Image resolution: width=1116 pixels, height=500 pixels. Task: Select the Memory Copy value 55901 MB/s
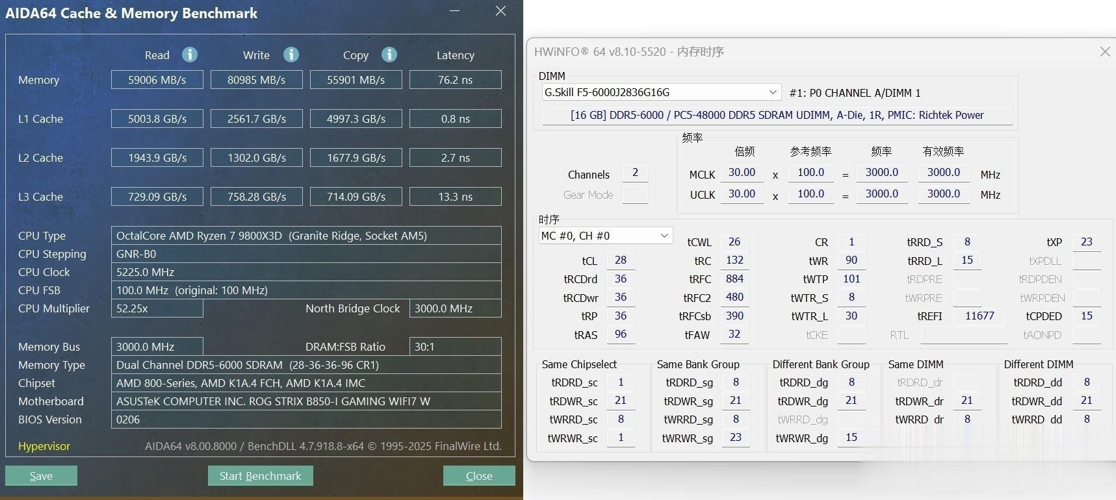(356, 80)
